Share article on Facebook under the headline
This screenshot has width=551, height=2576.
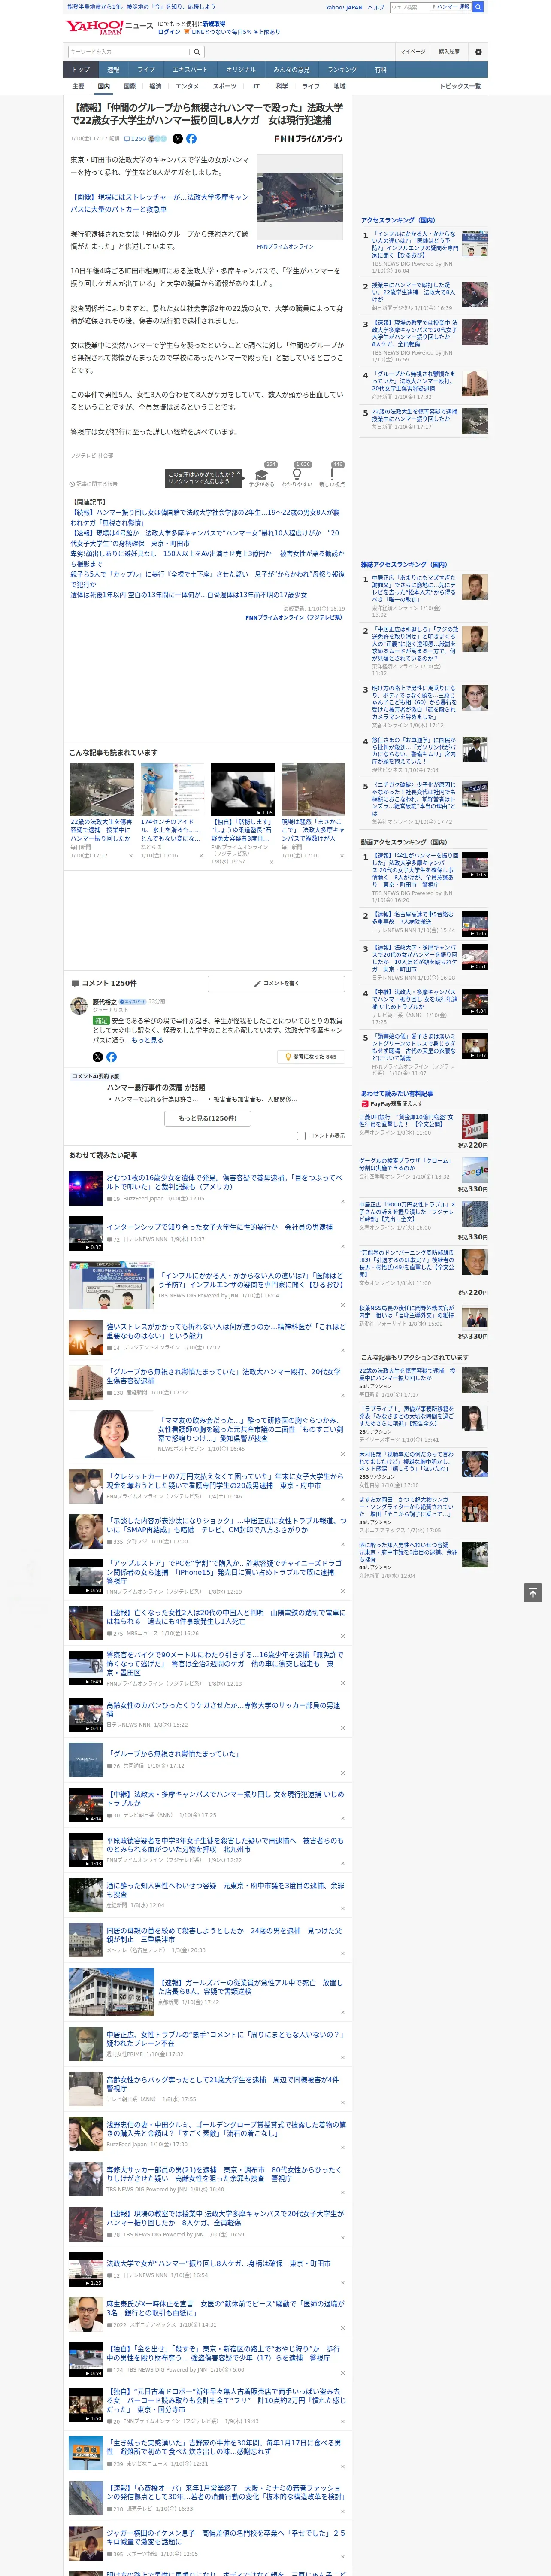(191, 139)
